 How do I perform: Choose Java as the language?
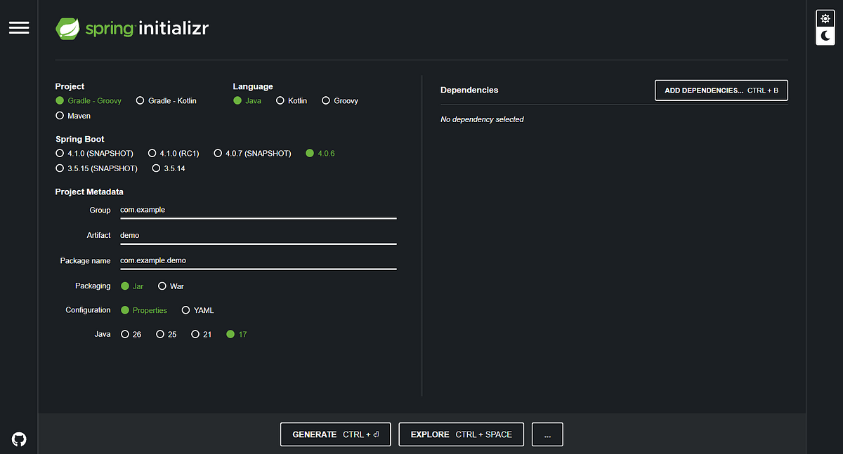[247, 101]
